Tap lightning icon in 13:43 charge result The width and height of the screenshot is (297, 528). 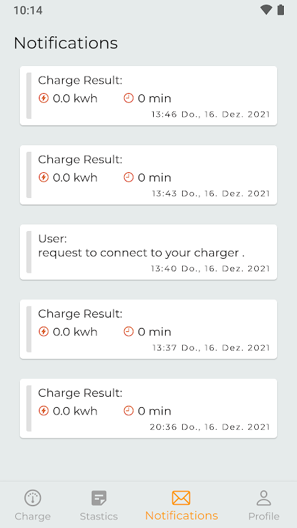[x=44, y=178]
